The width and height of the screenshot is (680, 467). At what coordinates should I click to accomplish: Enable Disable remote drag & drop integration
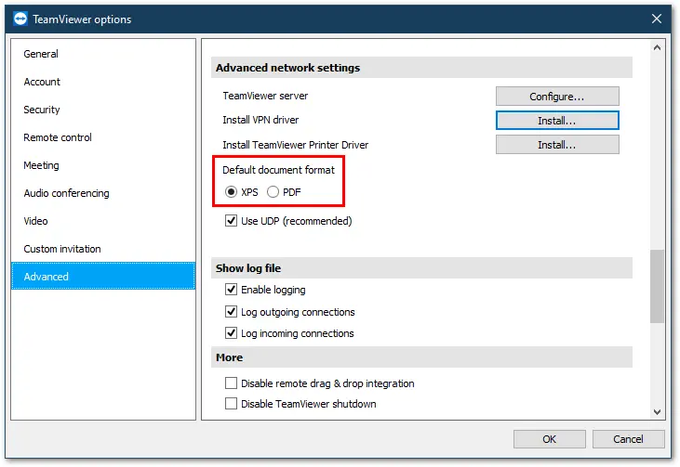(x=231, y=383)
